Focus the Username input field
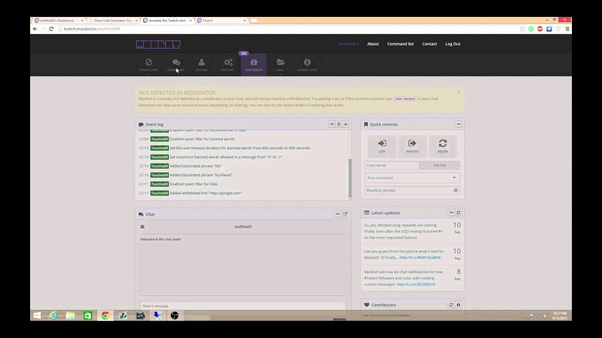 coord(392,165)
